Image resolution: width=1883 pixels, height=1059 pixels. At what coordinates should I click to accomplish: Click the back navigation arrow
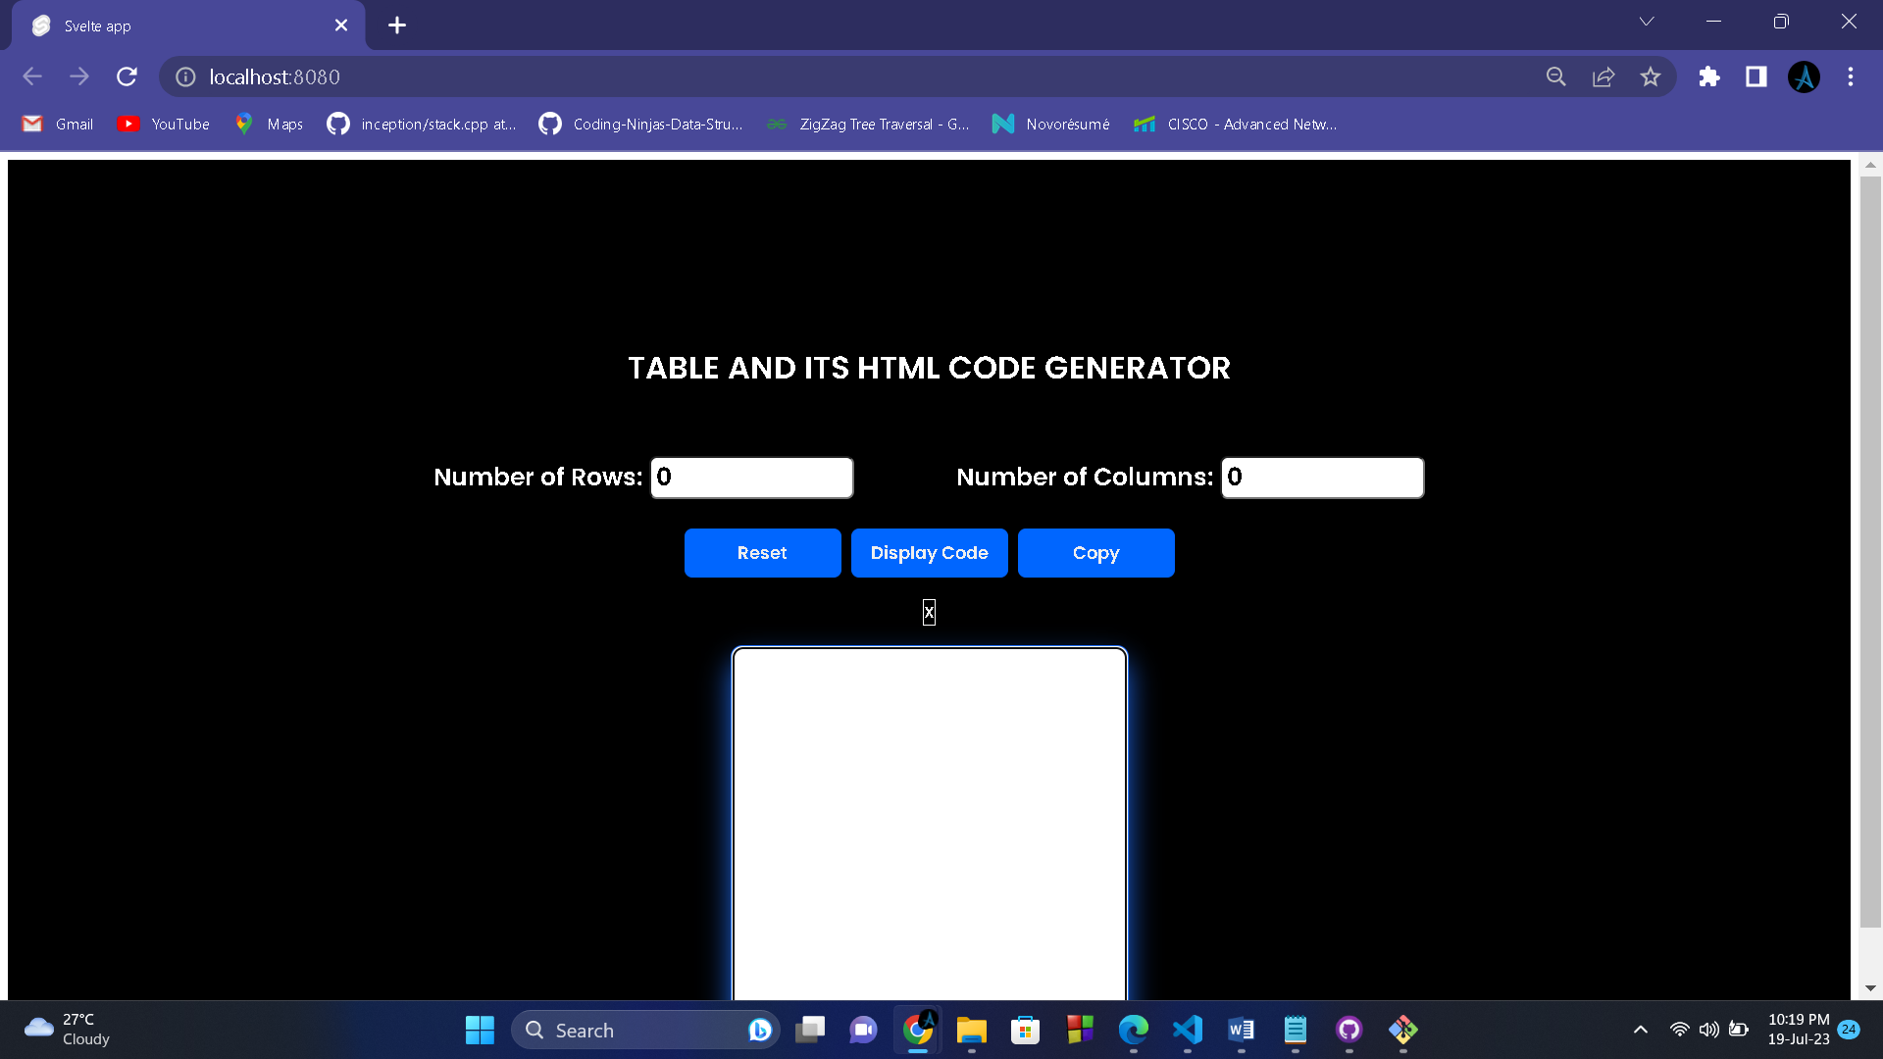(32, 76)
